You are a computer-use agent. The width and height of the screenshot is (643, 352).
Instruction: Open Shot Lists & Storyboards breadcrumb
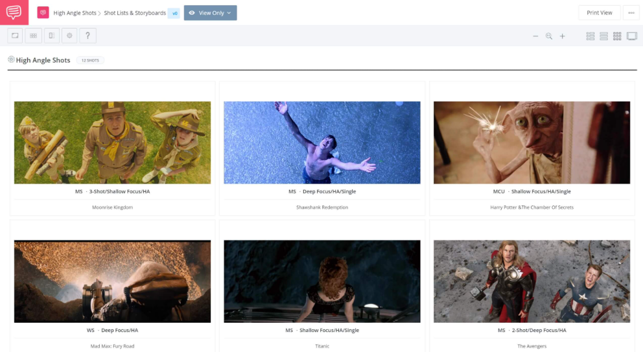(x=135, y=13)
